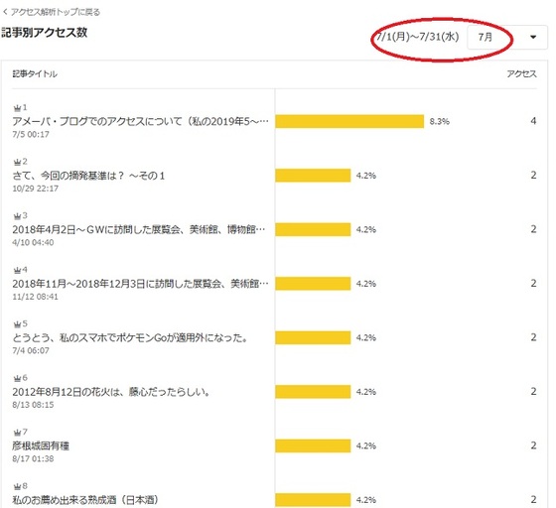Click the rank 5 crown icon
The image size is (556, 508).
[x=17, y=324]
